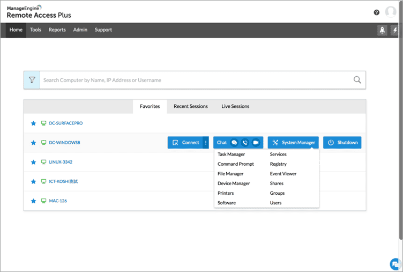This screenshot has width=403, height=272.
Task: Open the filter funnel icon
Action: pos(32,80)
